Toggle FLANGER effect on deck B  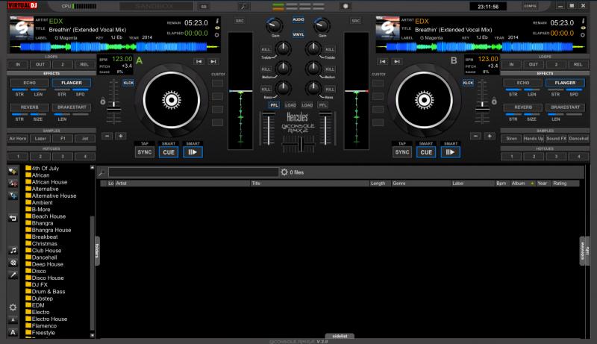pyautogui.click(x=566, y=83)
